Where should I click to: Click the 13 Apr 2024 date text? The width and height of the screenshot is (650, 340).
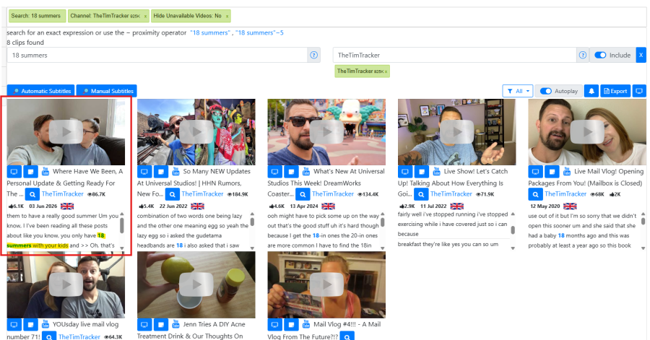(304, 206)
